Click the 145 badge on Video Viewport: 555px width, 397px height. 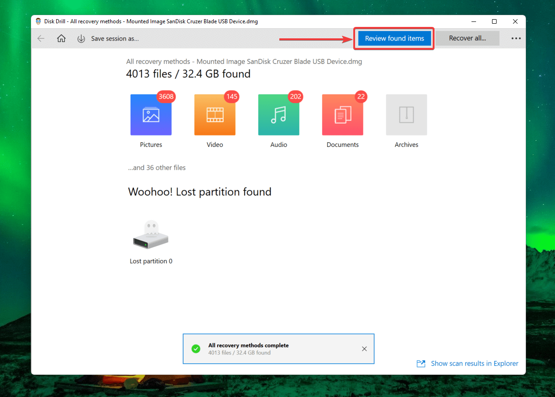tap(232, 97)
